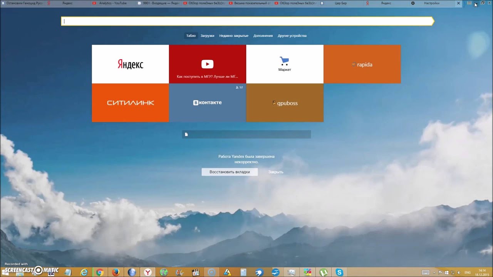Click the Yandex Browser taskbar icon
Screen dimensions: 493x277
click(148, 272)
